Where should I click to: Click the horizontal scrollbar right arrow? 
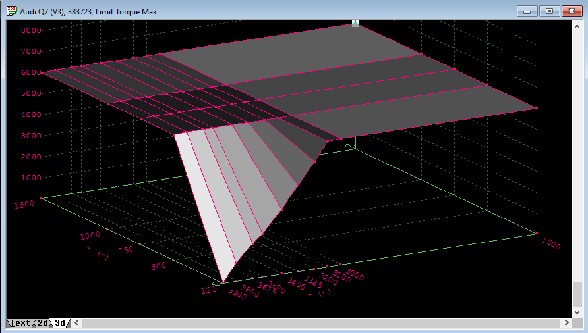point(566,323)
